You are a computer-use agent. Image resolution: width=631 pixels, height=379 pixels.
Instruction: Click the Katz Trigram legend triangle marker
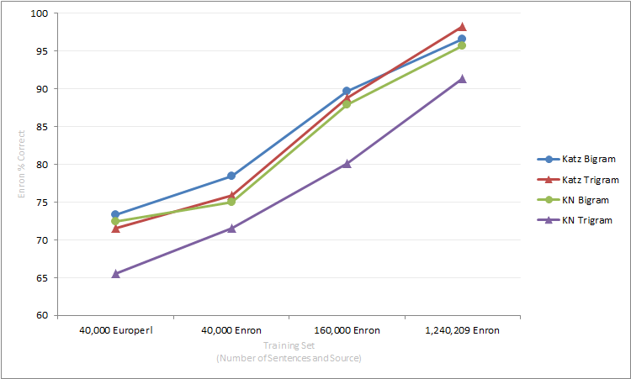549,179
